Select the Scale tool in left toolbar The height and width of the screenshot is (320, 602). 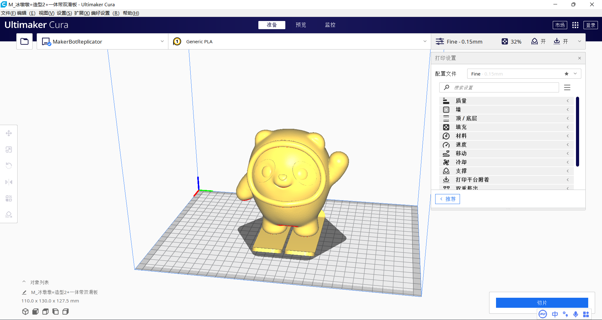[x=9, y=150]
